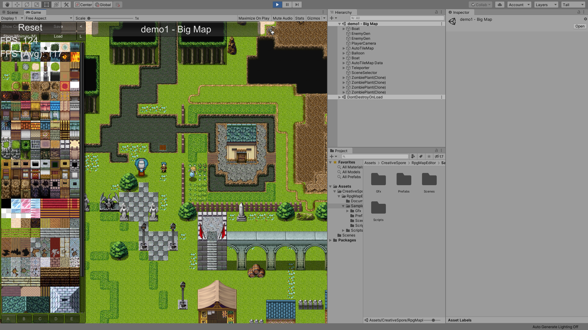
Task: Expand the AutoTileMap object
Action: coord(344,48)
